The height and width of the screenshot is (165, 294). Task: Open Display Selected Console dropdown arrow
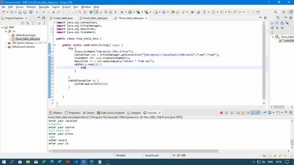tap(273, 113)
